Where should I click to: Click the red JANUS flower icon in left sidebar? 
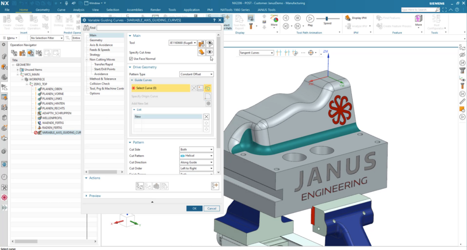[4, 197]
